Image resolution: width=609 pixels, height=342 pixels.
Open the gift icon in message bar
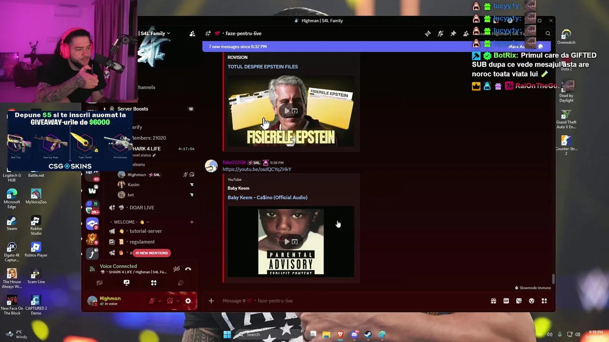[493, 301]
